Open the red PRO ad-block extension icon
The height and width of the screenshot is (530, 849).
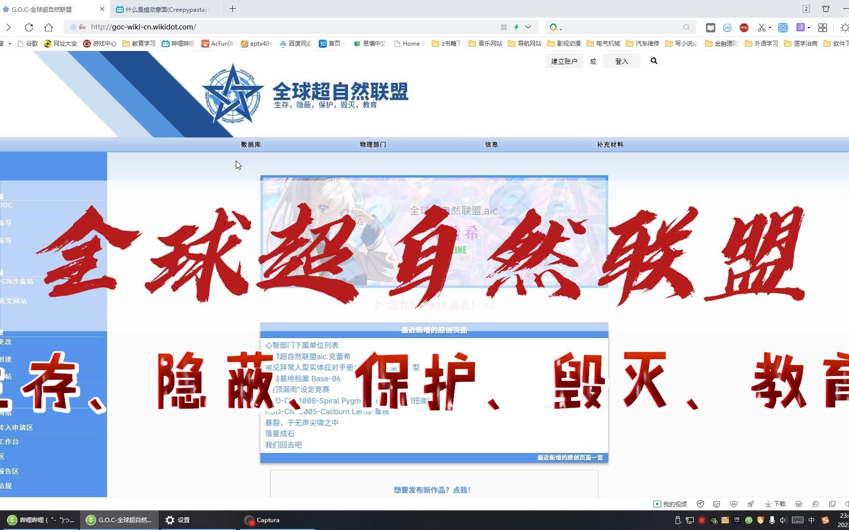click(744, 27)
